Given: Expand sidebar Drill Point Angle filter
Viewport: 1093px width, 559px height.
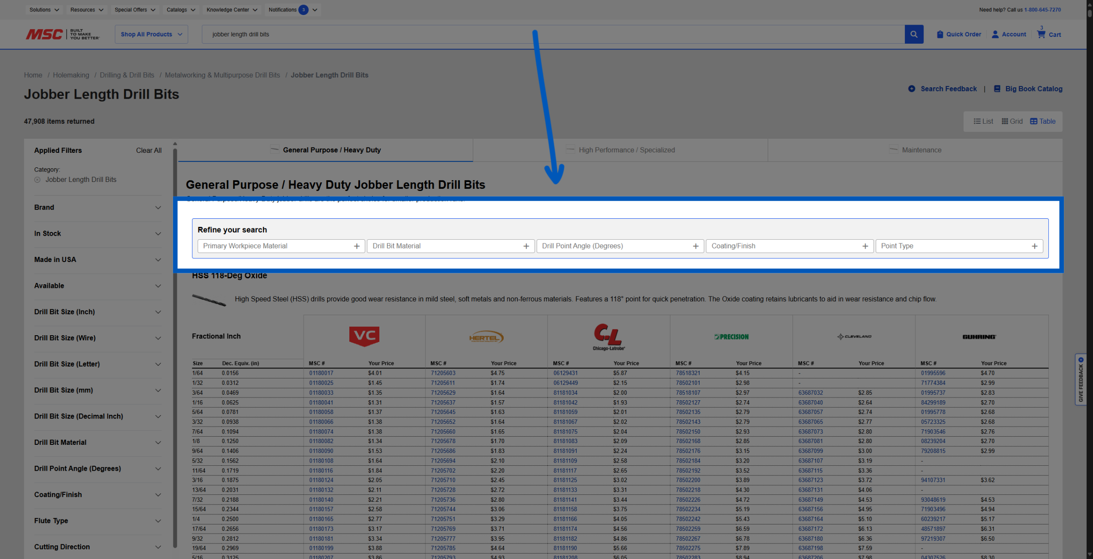Looking at the screenshot, I should [x=98, y=468].
